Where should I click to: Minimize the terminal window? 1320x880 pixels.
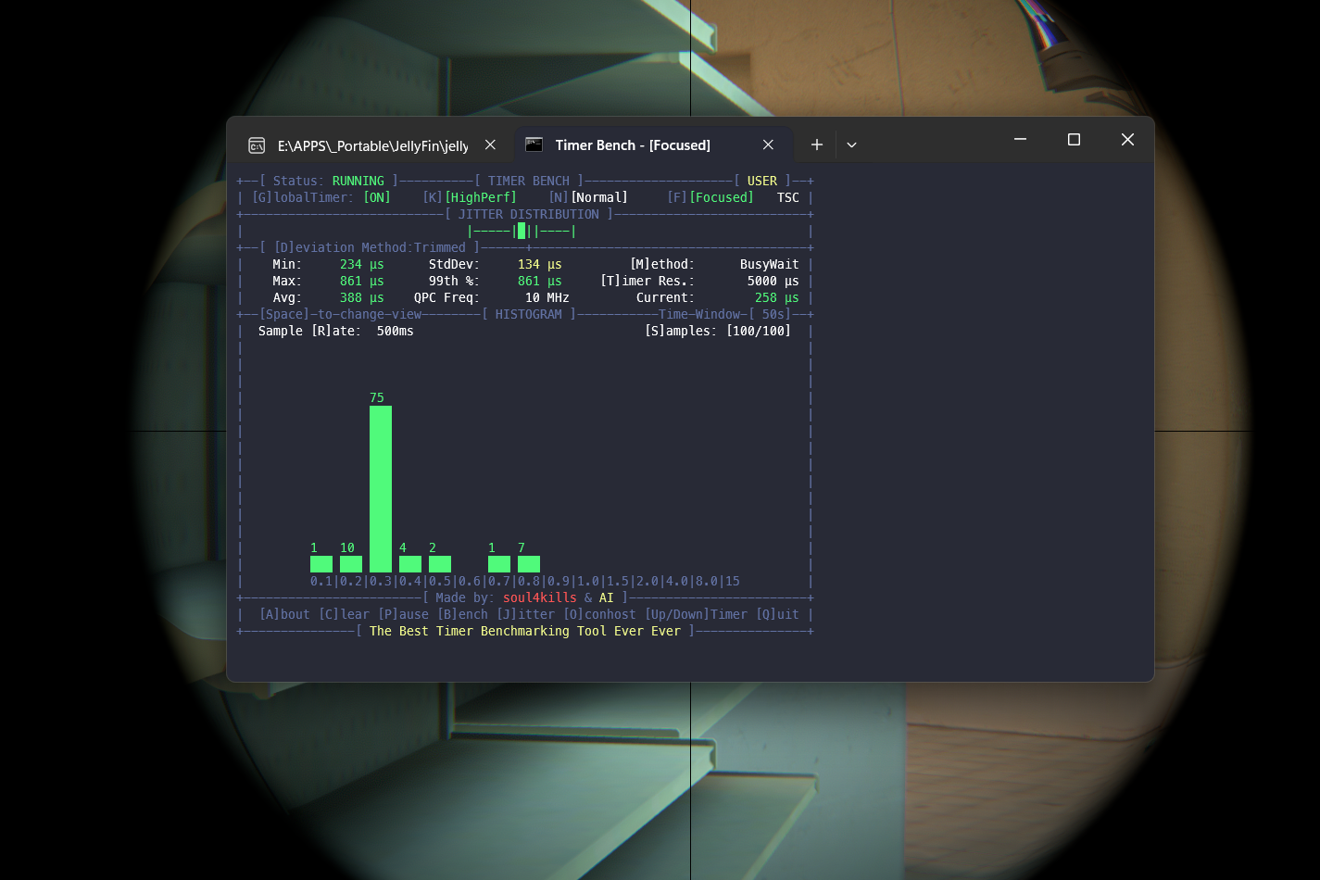(x=1020, y=139)
